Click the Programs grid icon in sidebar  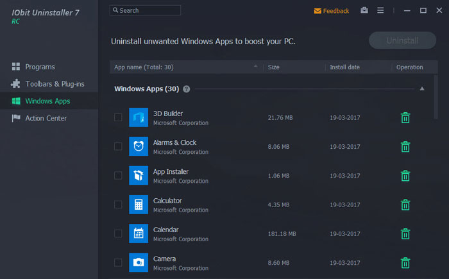click(16, 67)
